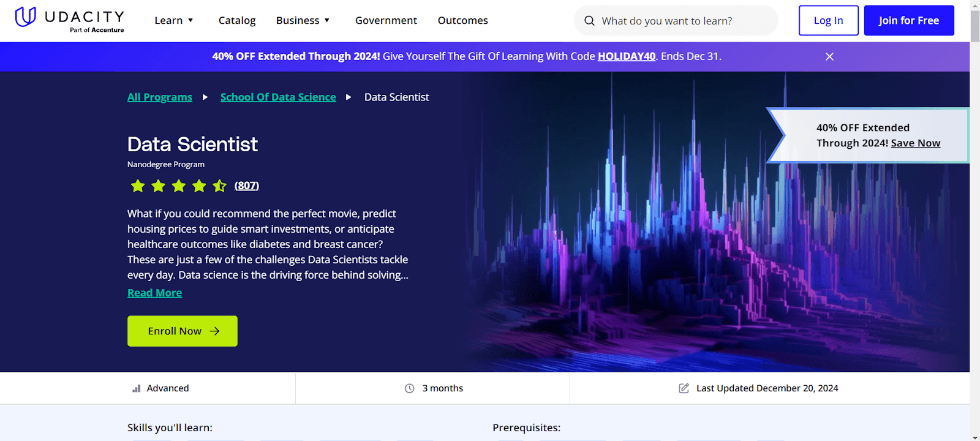Click the 'Part of Accenture' text
The image size is (980, 441).
[97, 30]
